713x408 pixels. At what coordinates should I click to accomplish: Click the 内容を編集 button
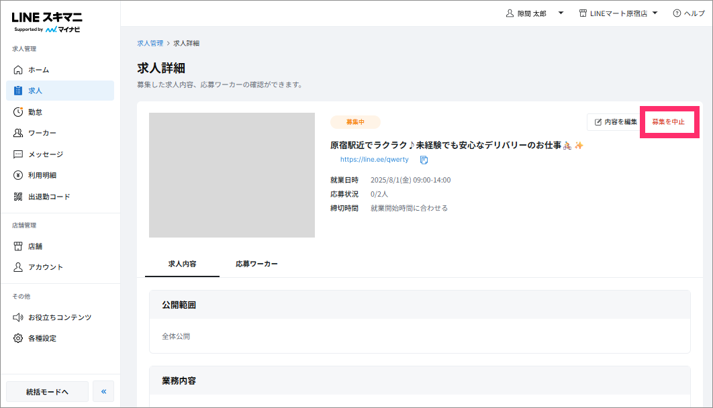pyautogui.click(x=616, y=121)
